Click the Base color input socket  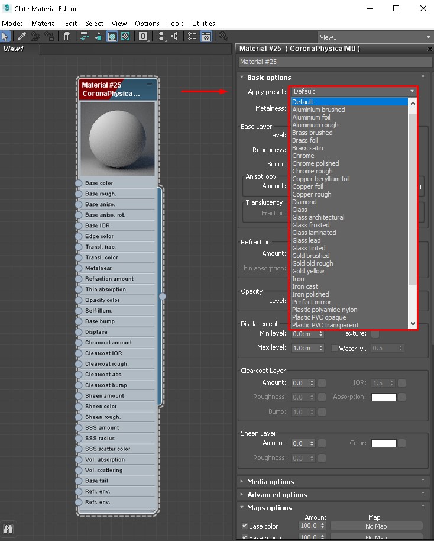point(79,183)
